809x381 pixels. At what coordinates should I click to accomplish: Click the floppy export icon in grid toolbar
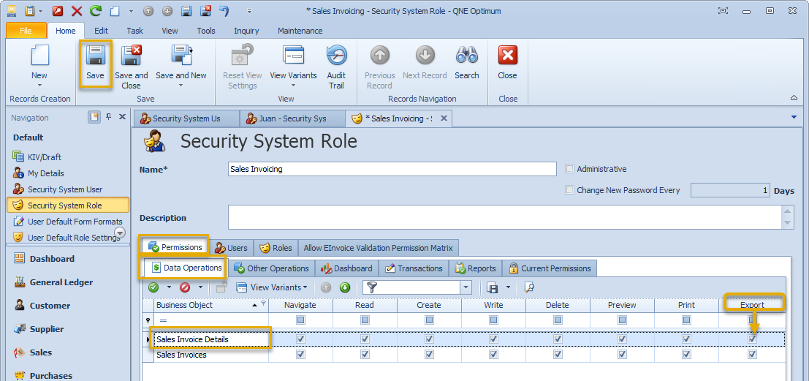493,287
